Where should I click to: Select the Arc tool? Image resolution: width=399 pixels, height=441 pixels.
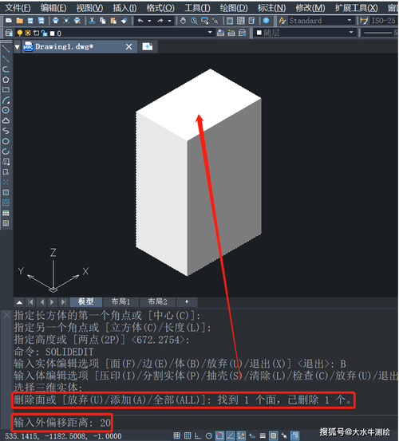(6, 100)
